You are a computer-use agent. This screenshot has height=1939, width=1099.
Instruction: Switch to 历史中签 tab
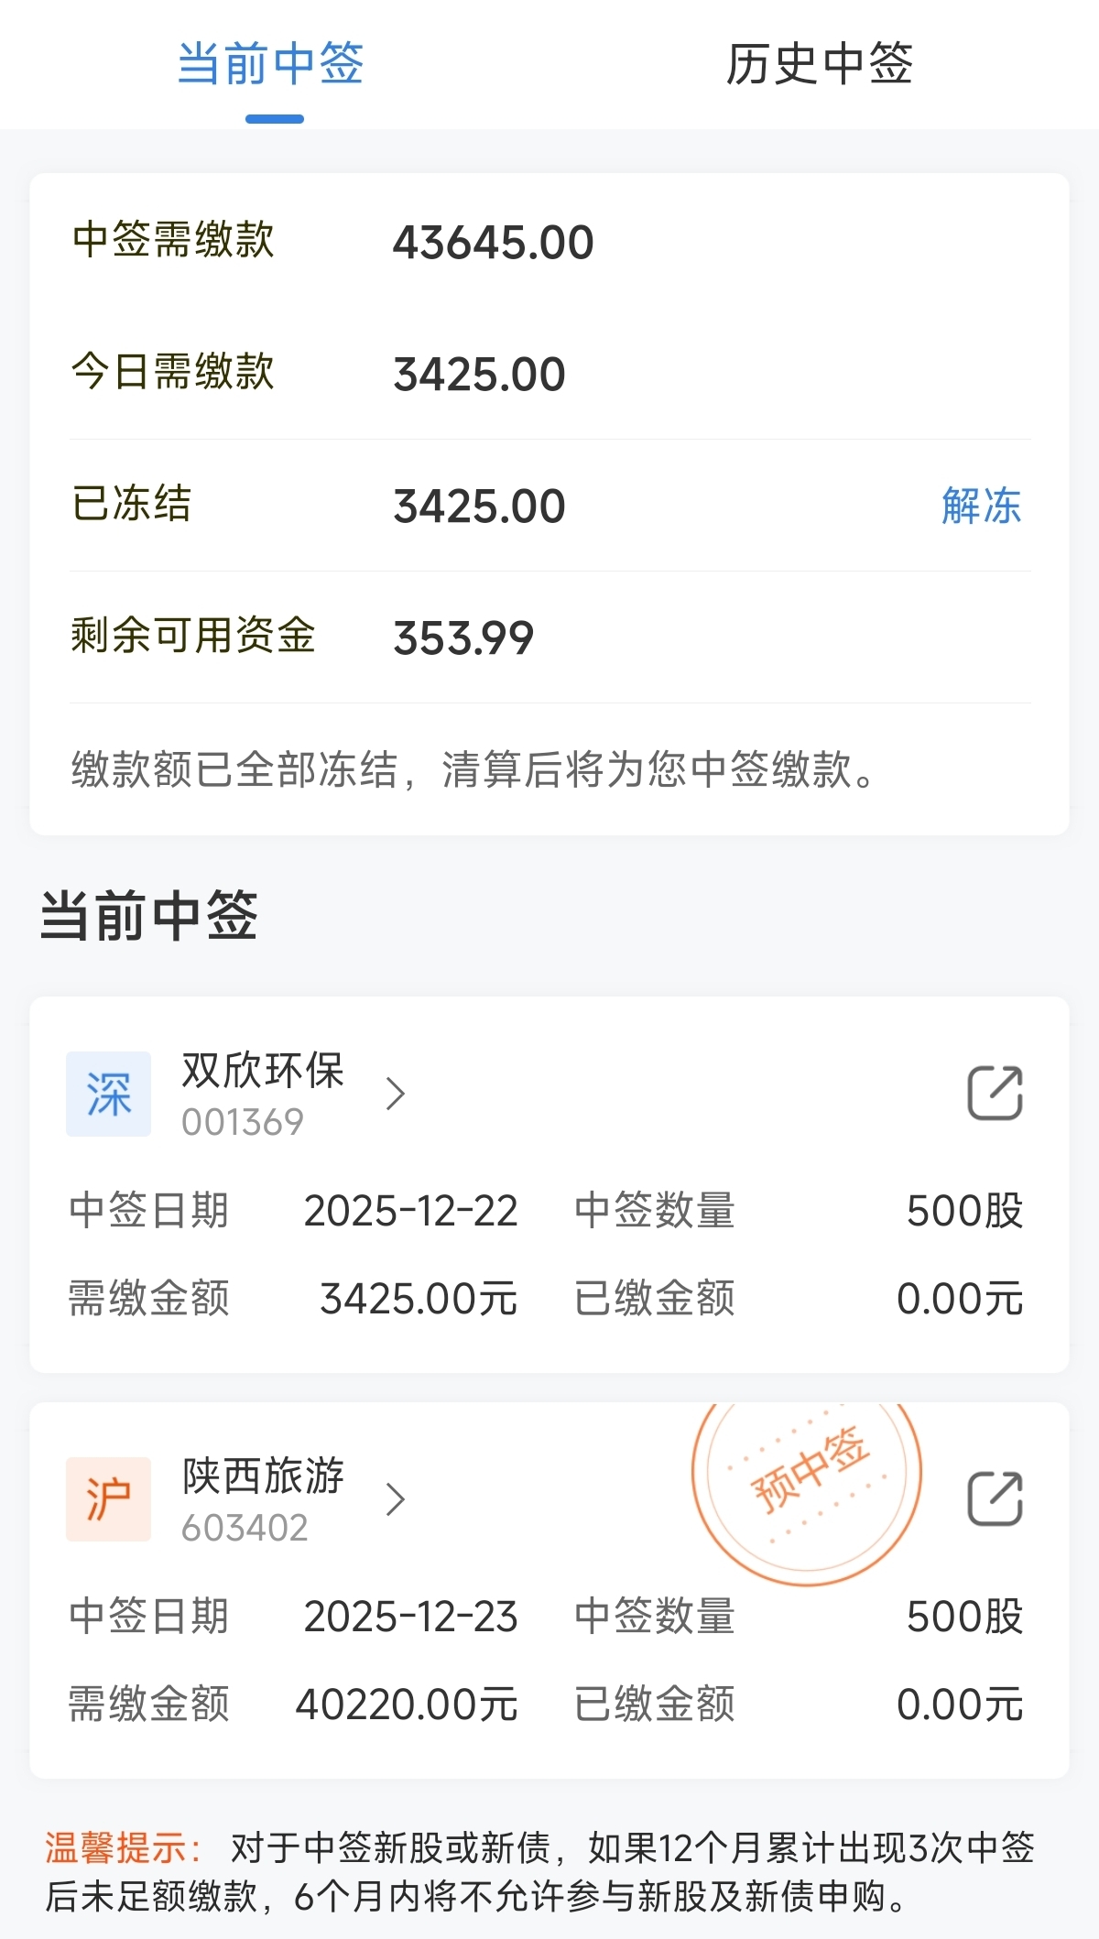(820, 64)
